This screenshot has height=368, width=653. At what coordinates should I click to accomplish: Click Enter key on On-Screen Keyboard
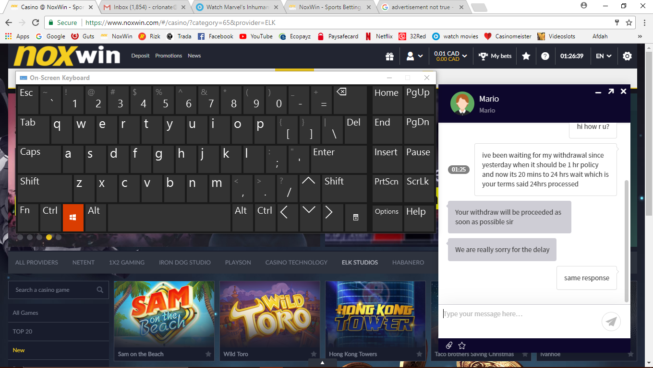coord(338,159)
